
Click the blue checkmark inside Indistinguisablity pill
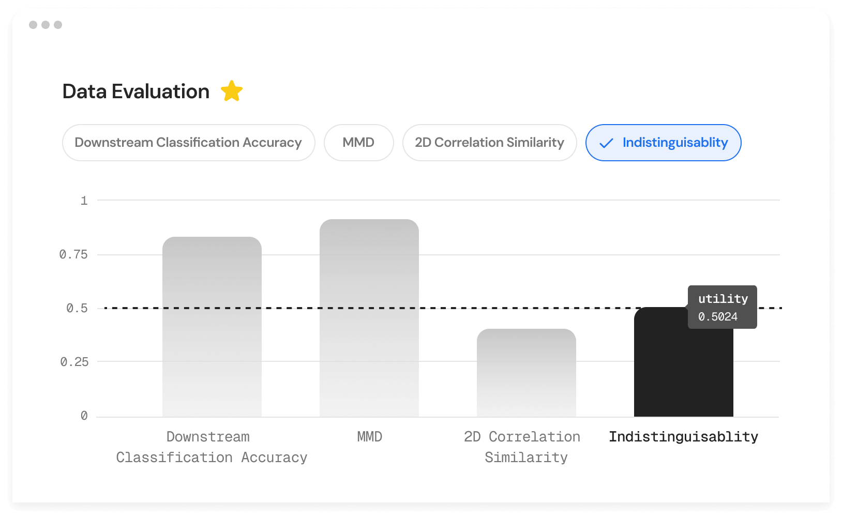click(606, 143)
